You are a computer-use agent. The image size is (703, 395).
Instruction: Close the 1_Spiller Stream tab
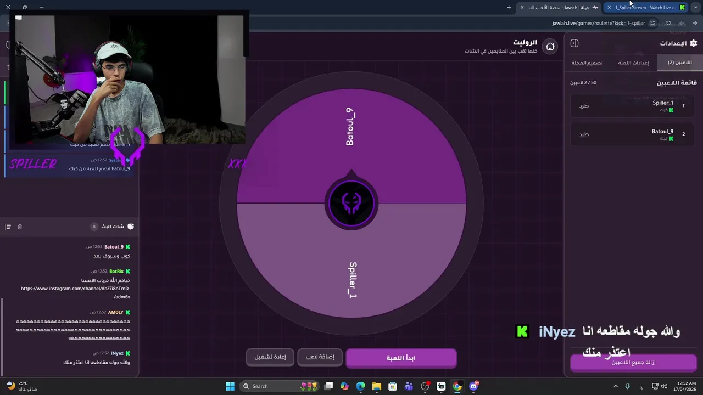[x=609, y=8]
